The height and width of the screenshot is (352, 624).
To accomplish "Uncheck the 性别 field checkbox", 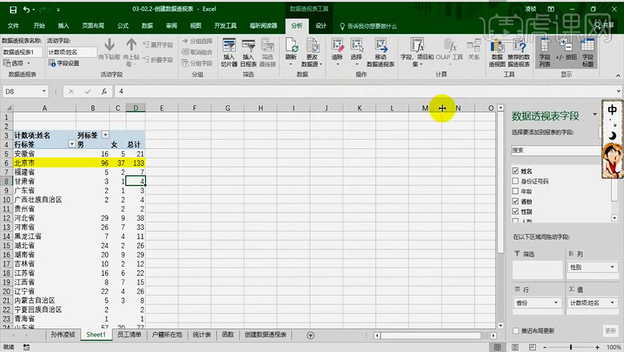I will [516, 211].
